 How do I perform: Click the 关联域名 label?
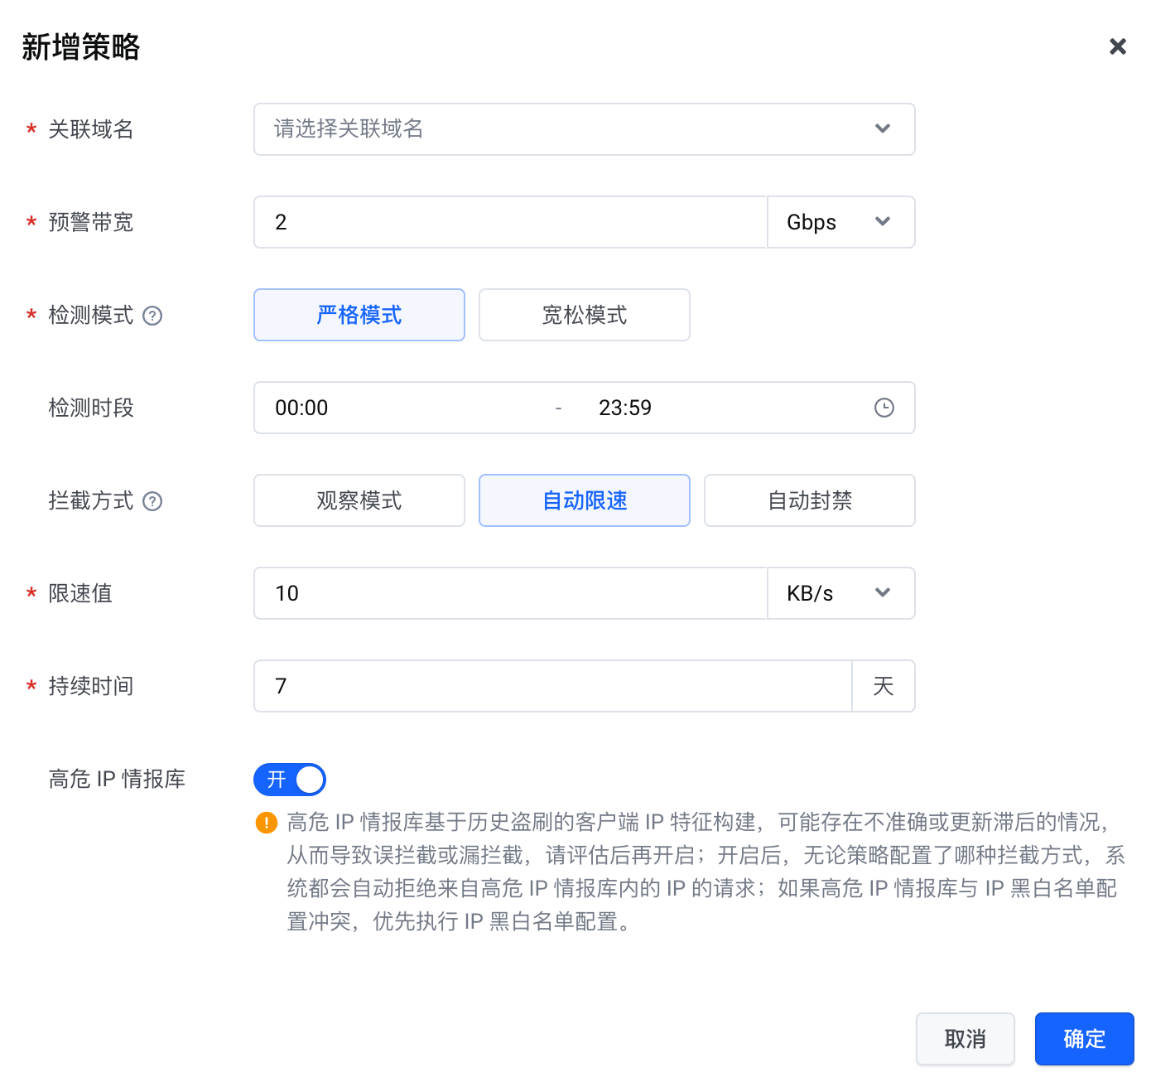coord(91,129)
